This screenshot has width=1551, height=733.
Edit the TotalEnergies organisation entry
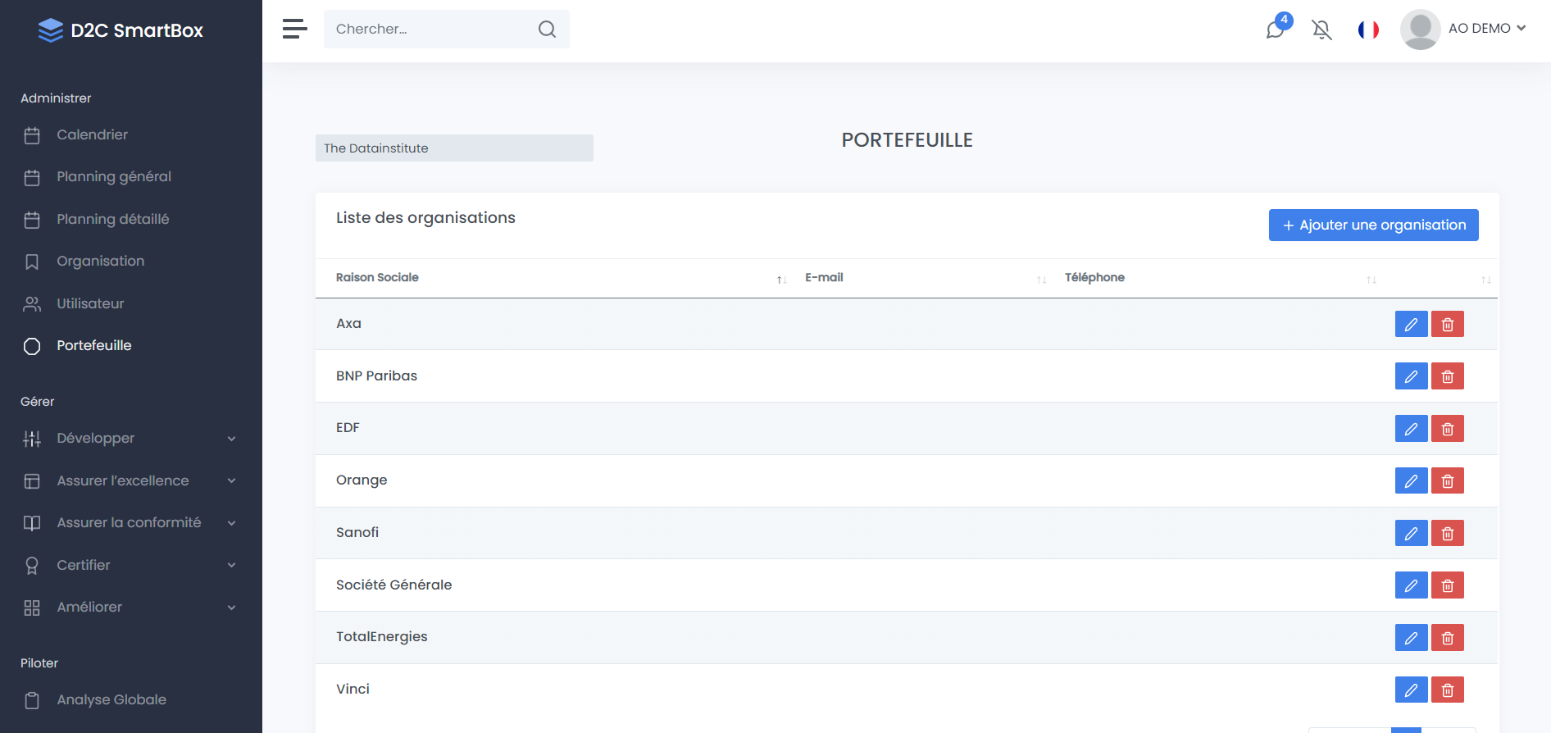[1411, 638]
